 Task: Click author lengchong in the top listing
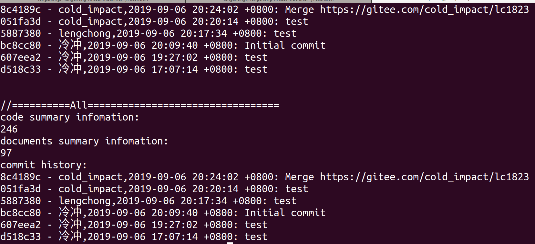click(85, 34)
